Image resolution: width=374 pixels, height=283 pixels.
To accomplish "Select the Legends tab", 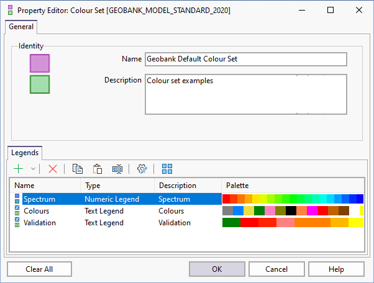I will pos(25,153).
